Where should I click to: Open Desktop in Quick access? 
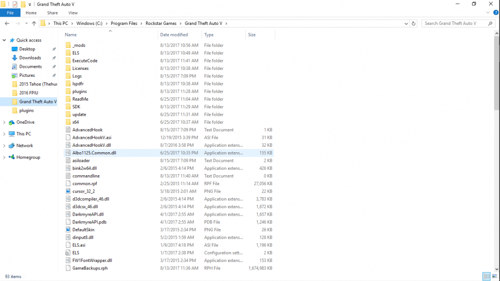click(x=27, y=49)
